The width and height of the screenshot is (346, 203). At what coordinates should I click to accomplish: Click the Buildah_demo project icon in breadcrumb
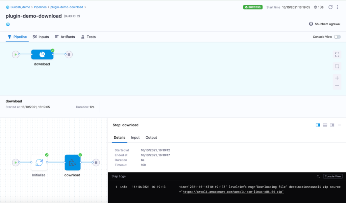[x=7, y=7]
